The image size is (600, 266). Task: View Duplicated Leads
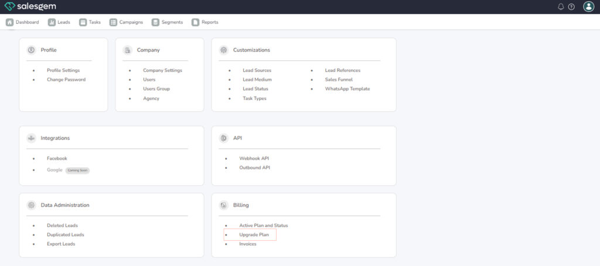coord(65,234)
